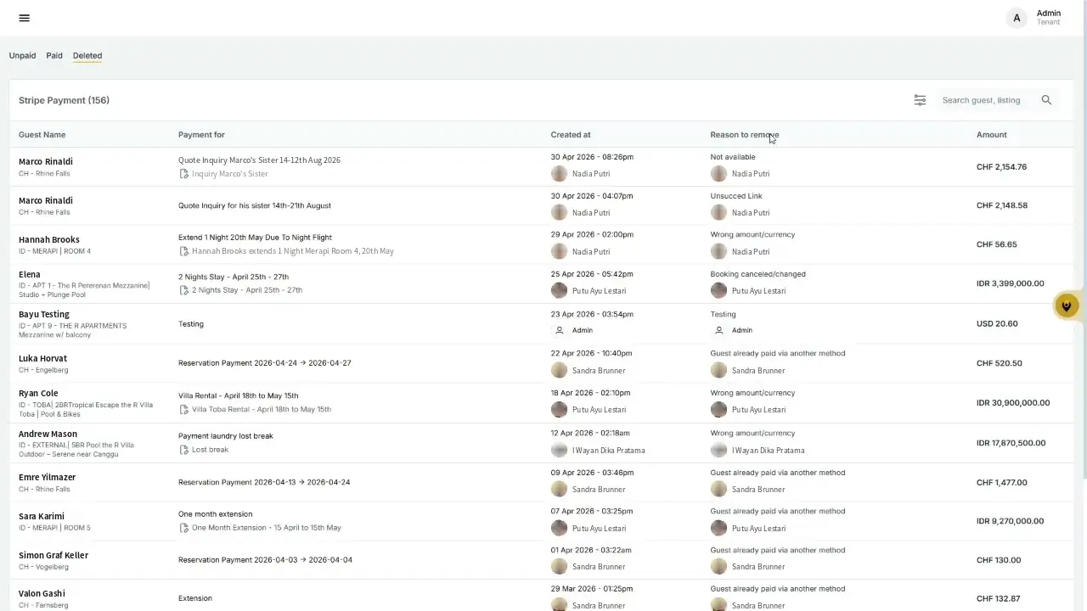Sort by Created at column header
1087x611 pixels.
(571, 135)
